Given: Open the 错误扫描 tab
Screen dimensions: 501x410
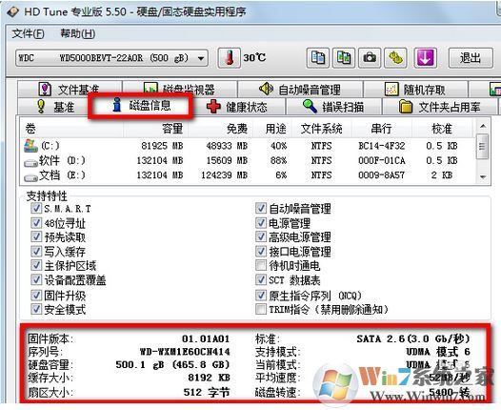Looking at the screenshot, I should coord(334,107).
